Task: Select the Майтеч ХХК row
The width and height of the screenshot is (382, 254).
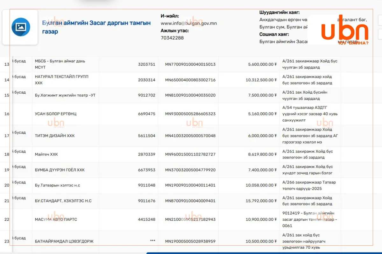Action: point(191,154)
